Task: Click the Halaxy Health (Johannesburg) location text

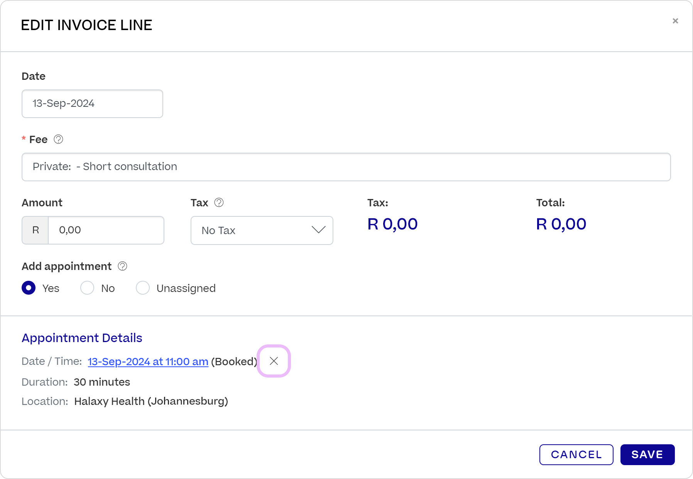Action: 151,401
